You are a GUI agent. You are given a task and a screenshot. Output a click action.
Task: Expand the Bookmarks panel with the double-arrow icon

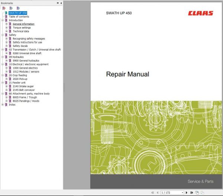58,3
